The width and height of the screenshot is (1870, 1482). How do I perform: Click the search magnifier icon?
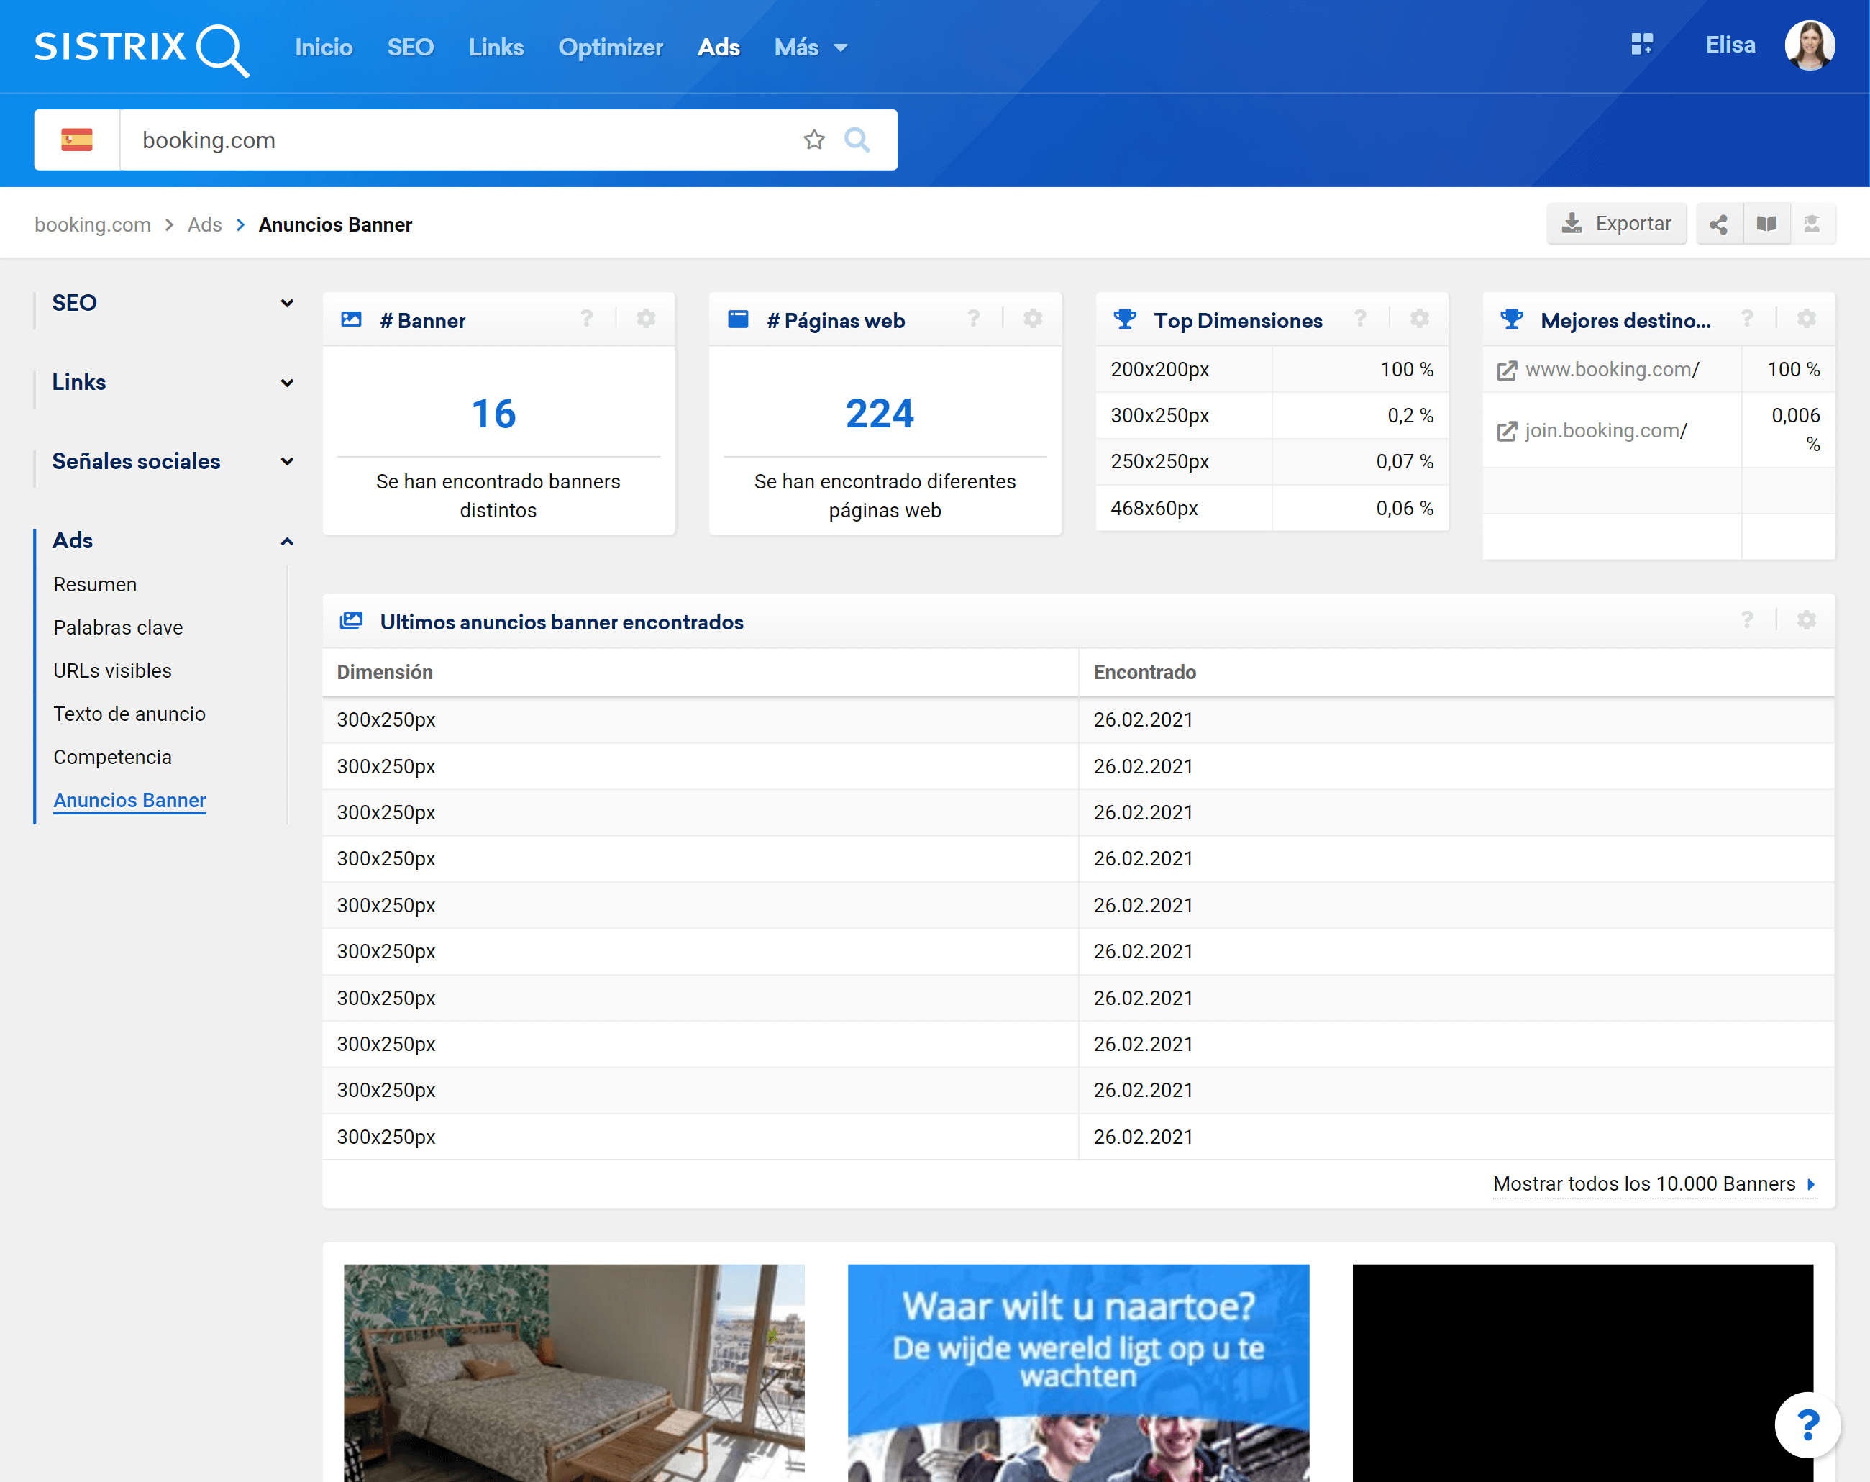pyautogui.click(x=857, y=140)
